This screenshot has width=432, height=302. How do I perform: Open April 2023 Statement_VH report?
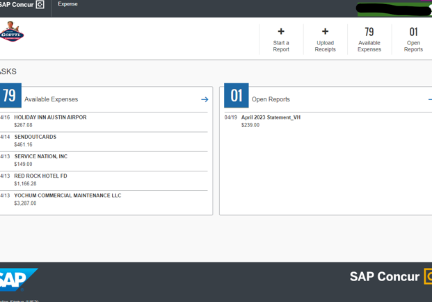click(x=271, y=117)
